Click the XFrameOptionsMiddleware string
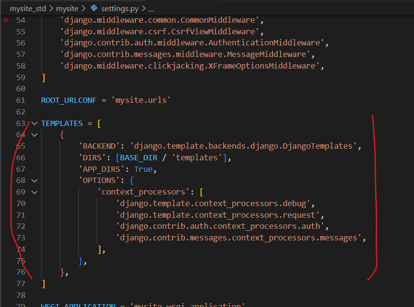The width and height of the screenshot is (414, 307). tap(190, 66)
